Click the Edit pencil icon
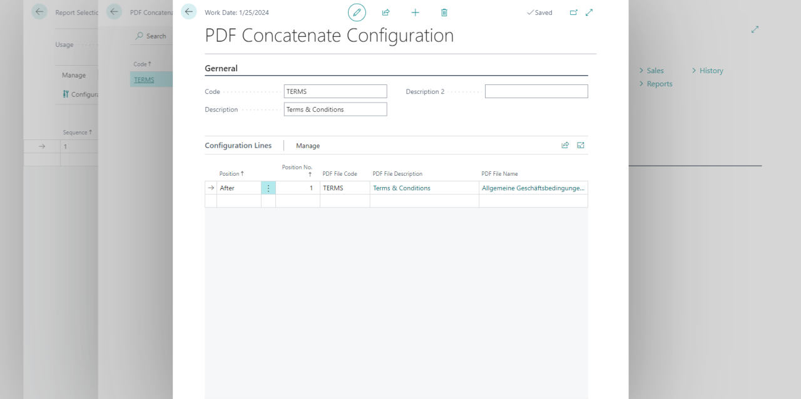The height and width of the screenshot is (399, 801). pyautogui.click(x=357, y=13)
